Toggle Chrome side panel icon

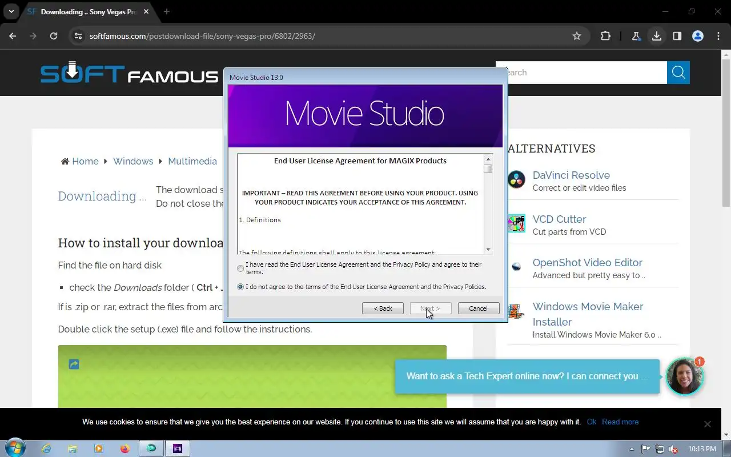677,36
